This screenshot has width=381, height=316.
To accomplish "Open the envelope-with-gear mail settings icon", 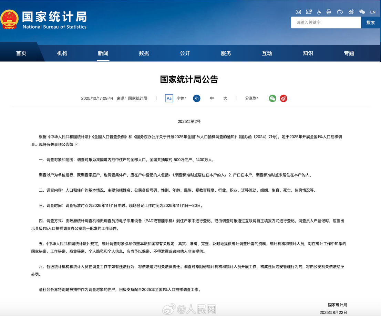I will (309, 12).
